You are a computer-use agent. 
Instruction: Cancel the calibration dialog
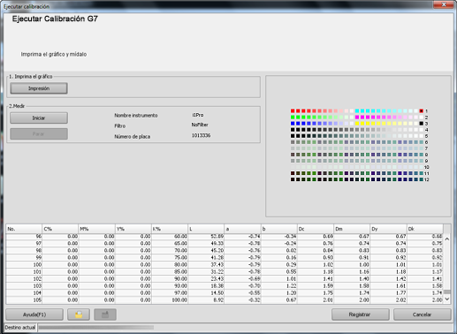(422, 315)
